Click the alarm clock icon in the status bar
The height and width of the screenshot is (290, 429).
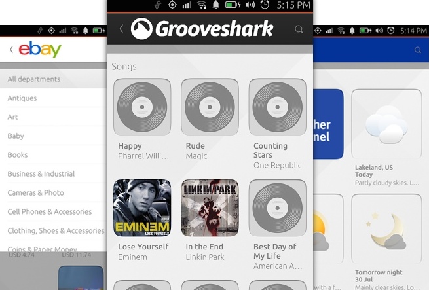(265, 5)
